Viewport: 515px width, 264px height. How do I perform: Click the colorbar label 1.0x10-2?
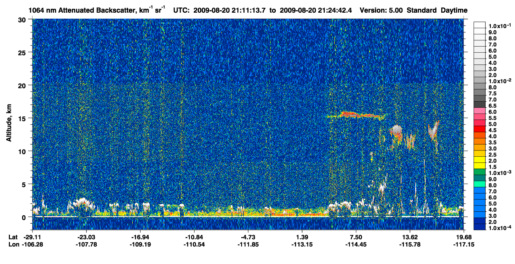pos(499,81)
